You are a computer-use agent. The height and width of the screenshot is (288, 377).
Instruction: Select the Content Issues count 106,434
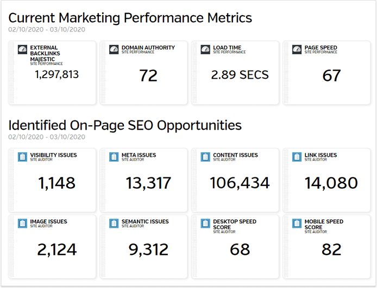coord(240,183)
